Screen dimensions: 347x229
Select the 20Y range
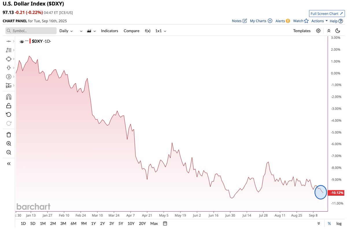[x=142, y=224]
